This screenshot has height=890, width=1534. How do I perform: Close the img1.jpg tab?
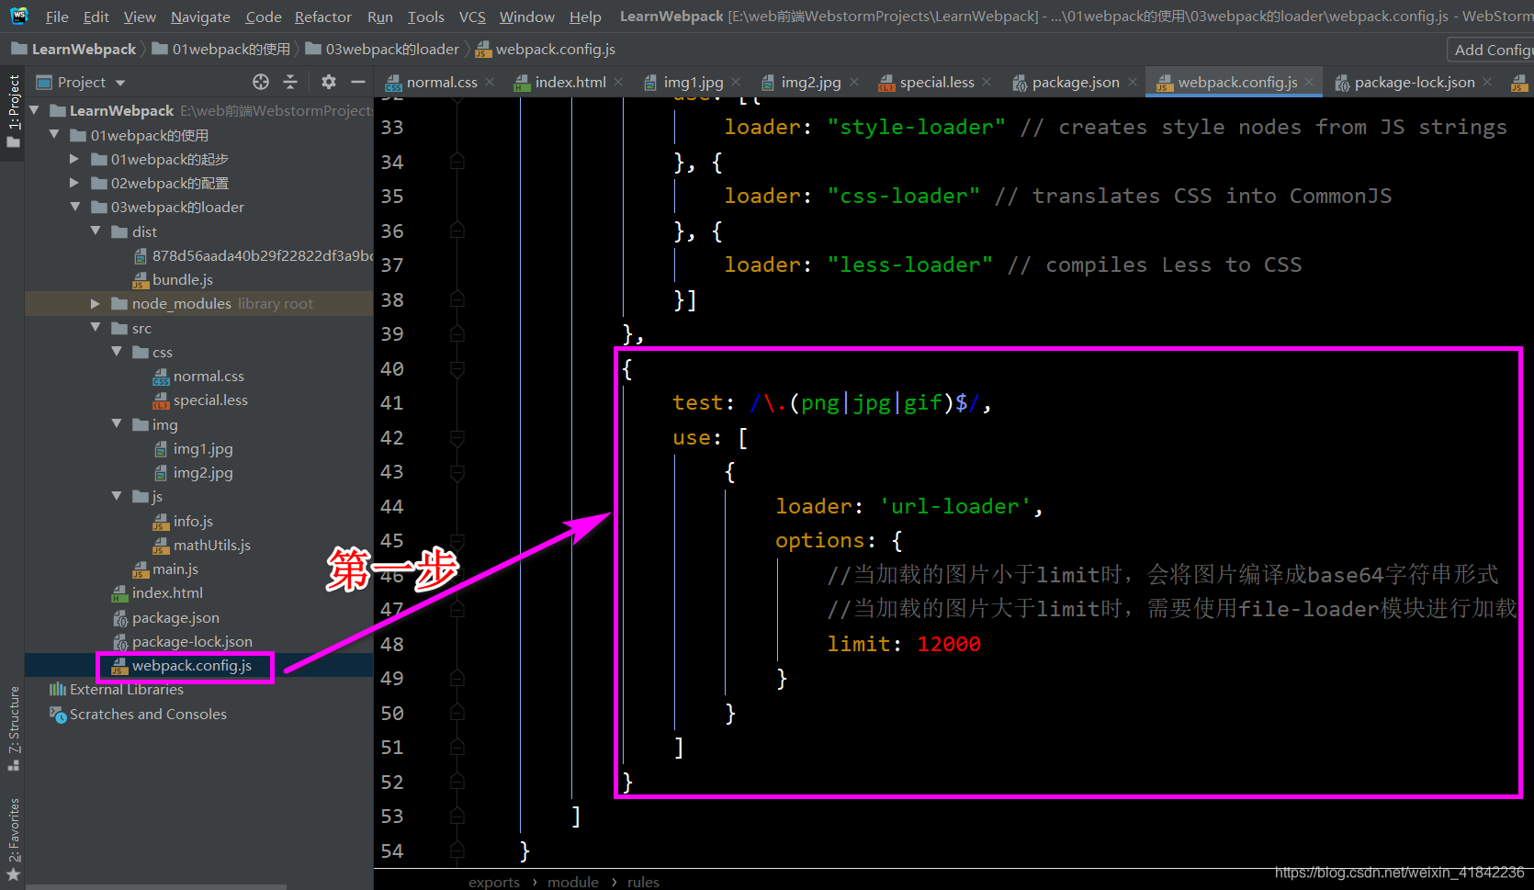pyautogui.click(x=737, y=82)
